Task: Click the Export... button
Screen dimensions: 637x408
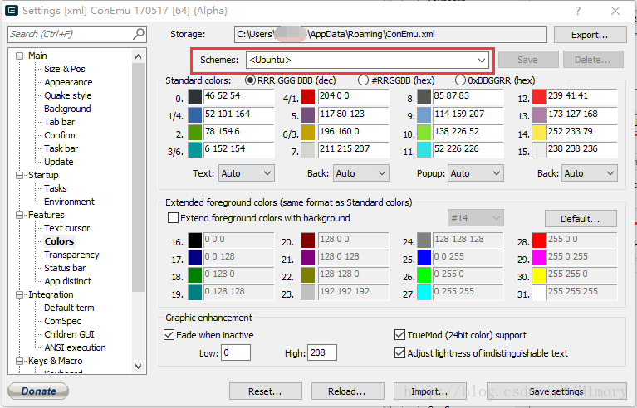Action: point(588,35)
